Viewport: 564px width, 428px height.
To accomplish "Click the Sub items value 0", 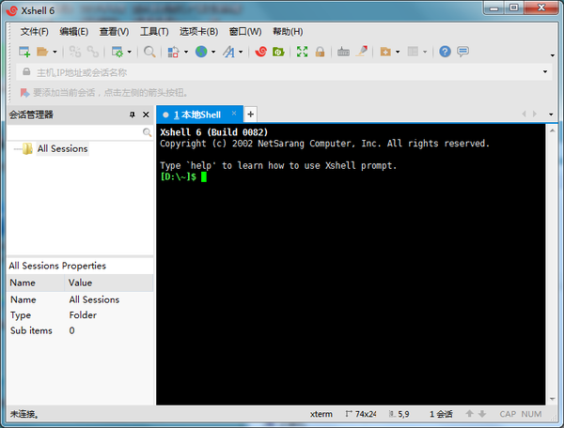I will [72, 330].
